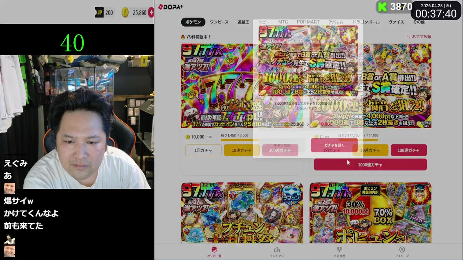This screenshot has height=260, width=463.
Task: Click the 爆サイw chat message
Action: point(18,201)
